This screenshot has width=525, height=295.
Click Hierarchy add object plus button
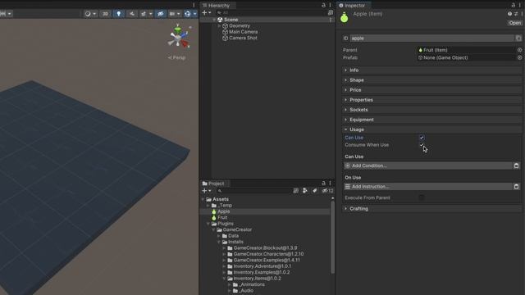(x=204, y=12)
